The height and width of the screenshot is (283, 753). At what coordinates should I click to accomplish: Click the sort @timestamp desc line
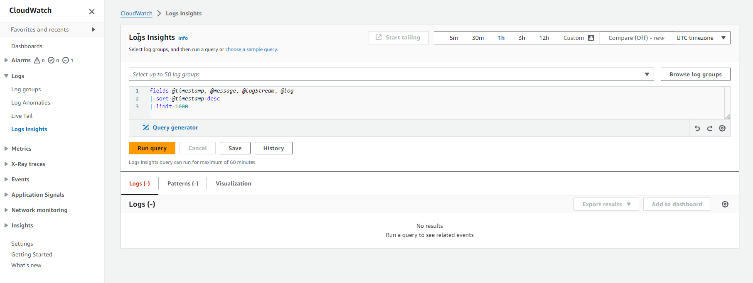pos(185,99)
